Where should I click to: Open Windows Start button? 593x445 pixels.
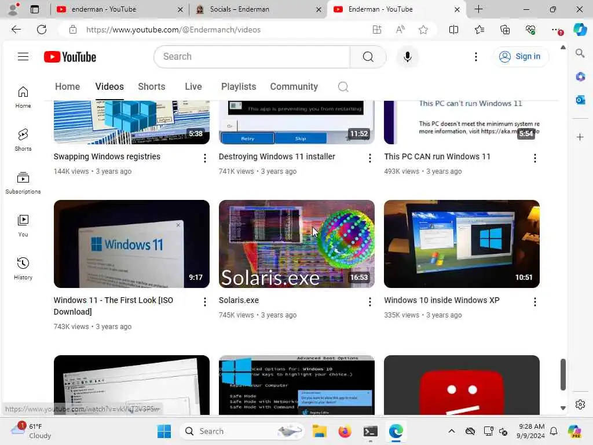(x=164, y=431)
